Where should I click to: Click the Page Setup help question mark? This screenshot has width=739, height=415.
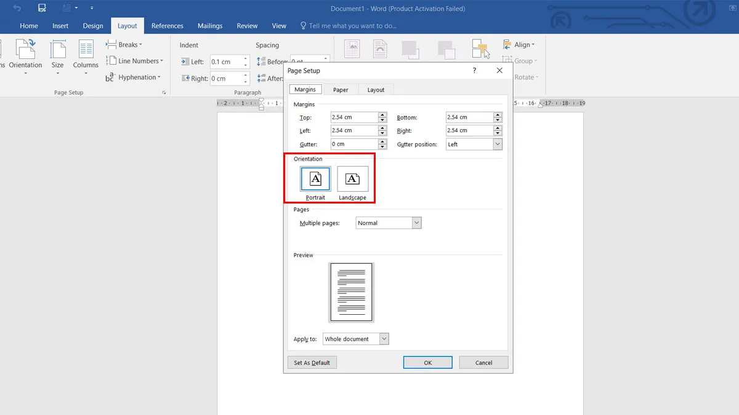point(474,71)
